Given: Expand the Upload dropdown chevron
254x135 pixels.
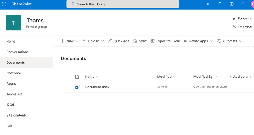Looking at the screenshot, I should click(x=102, y=41).
